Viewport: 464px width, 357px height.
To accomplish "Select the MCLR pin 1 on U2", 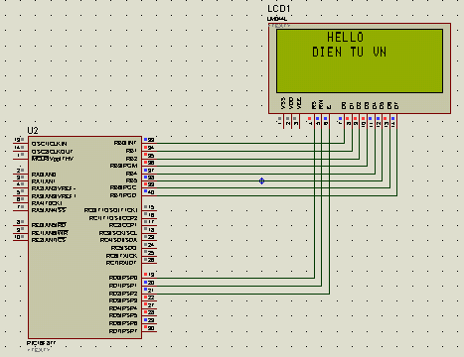I will (21, 159).
